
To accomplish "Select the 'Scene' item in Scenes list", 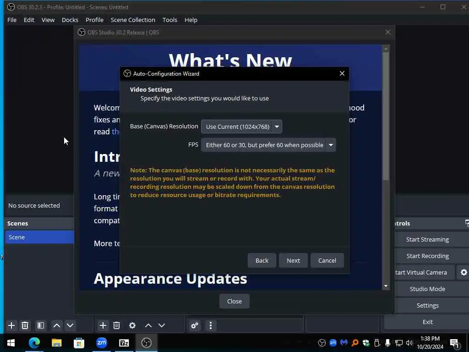I will pyautogui.click(x=39, y=237).
